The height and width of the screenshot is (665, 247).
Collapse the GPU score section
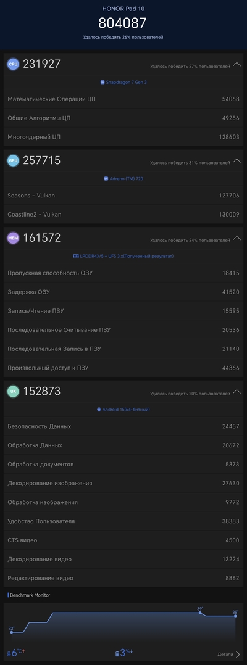(x=237, y=161)
